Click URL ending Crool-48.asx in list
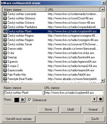This screenshot has width=107, height=124. (71, 18)
